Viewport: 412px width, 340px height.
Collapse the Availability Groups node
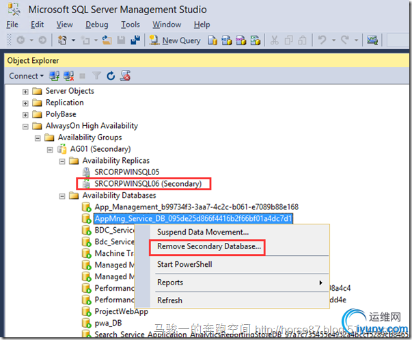pyautogui.click(x=38, y=138)
